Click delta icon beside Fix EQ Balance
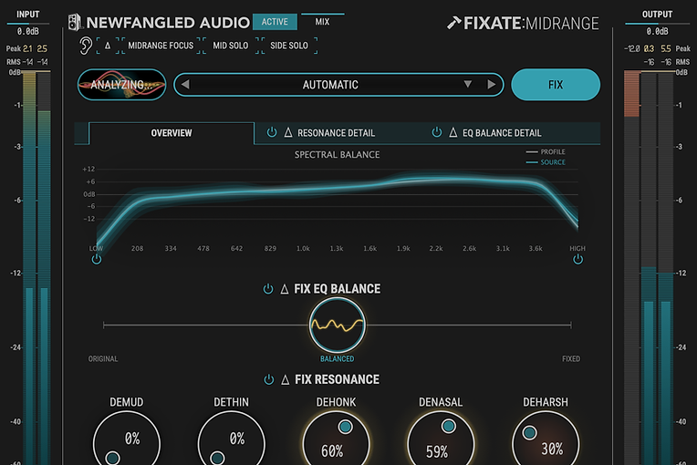 [x=285, y=290]
